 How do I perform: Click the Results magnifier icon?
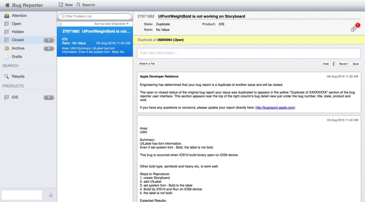(x=6, y=76)
